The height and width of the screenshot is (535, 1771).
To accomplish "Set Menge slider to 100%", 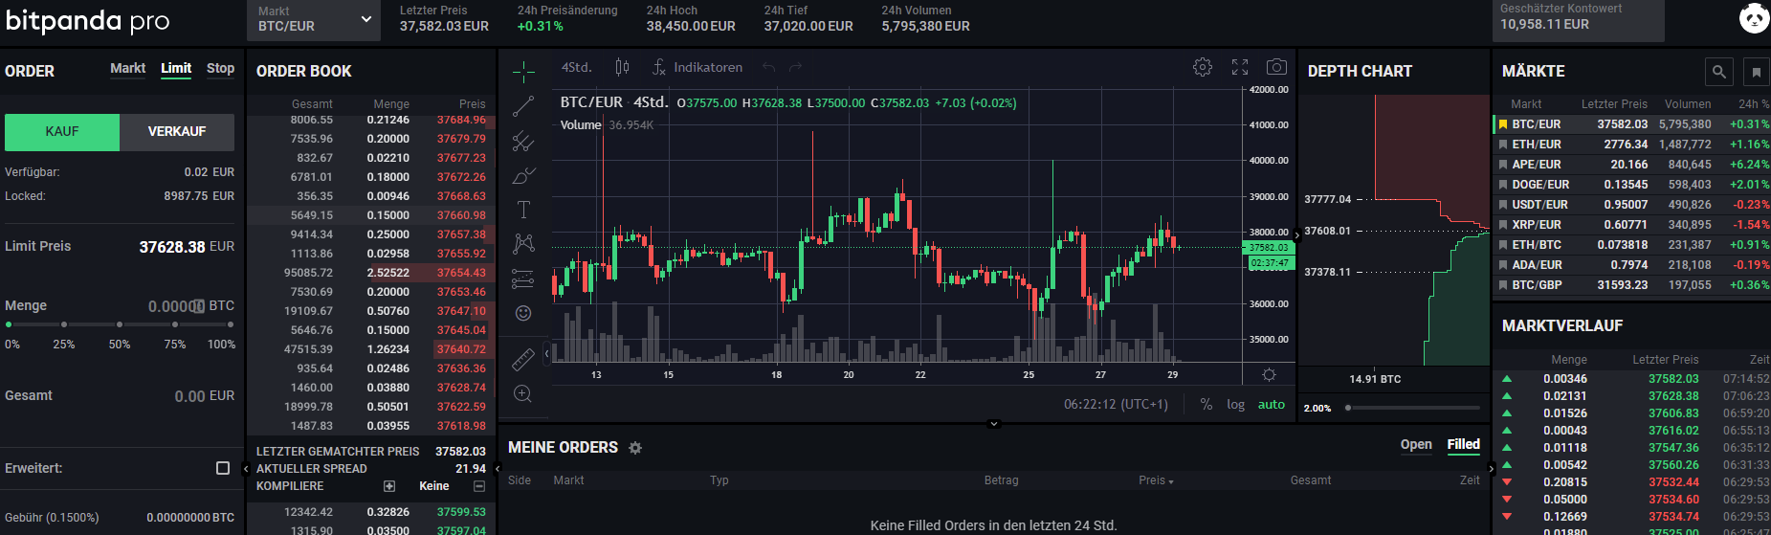I will pos(231,325).
